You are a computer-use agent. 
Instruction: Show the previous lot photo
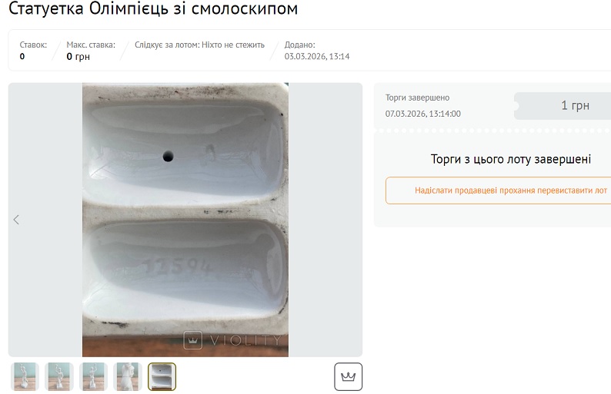pyautogui.click(x=16, y=220)
